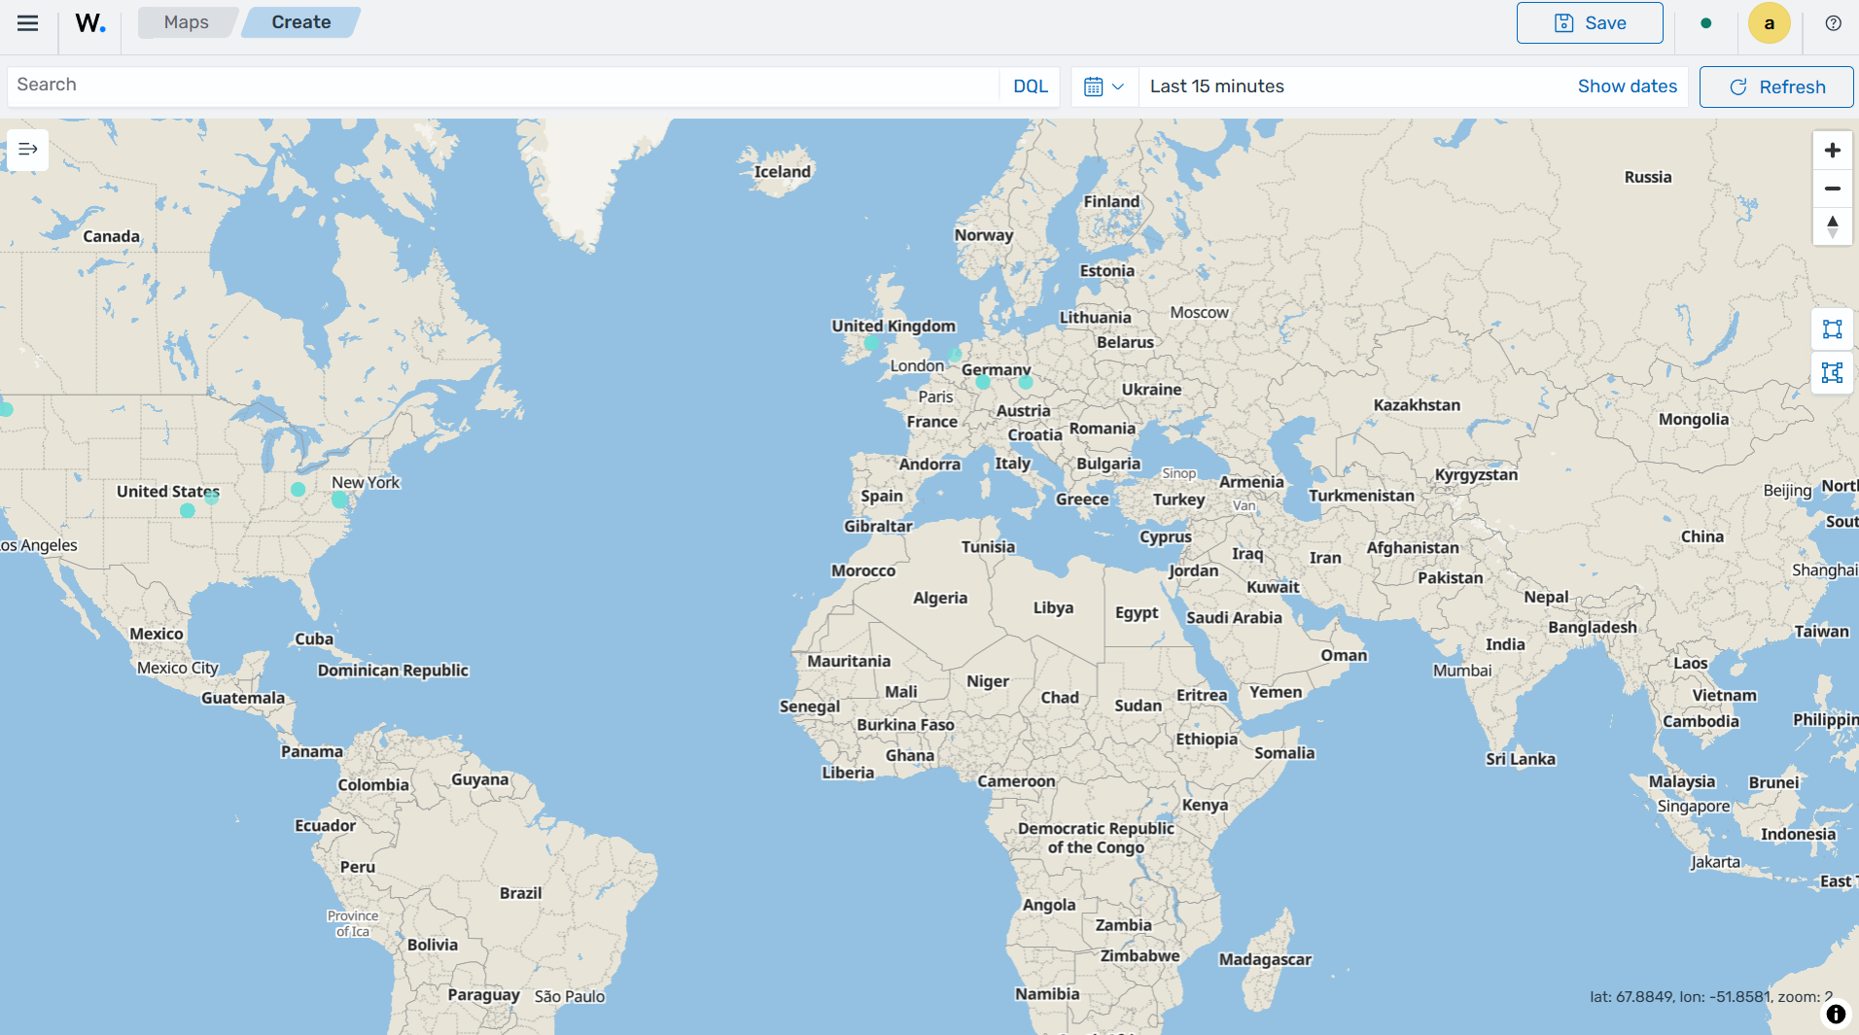Save the map
The width and height of the screenshot is (1859, 1035).
coord(1590,23)
